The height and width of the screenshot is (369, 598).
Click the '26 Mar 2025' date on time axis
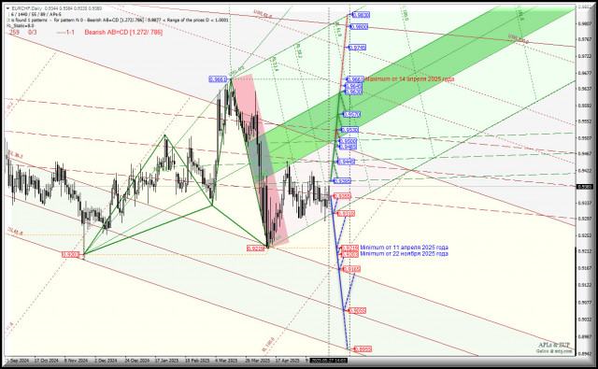[258, 361]
